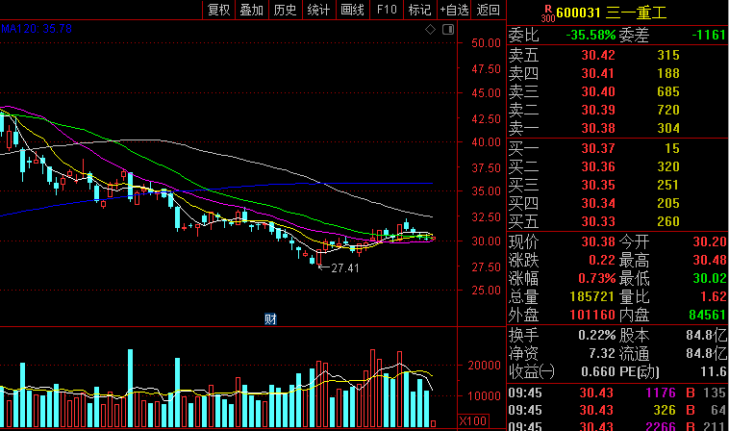Screen dimensions: 729x431
Task: Select 卖一 price 30.38
Action: tap(598, 128)
